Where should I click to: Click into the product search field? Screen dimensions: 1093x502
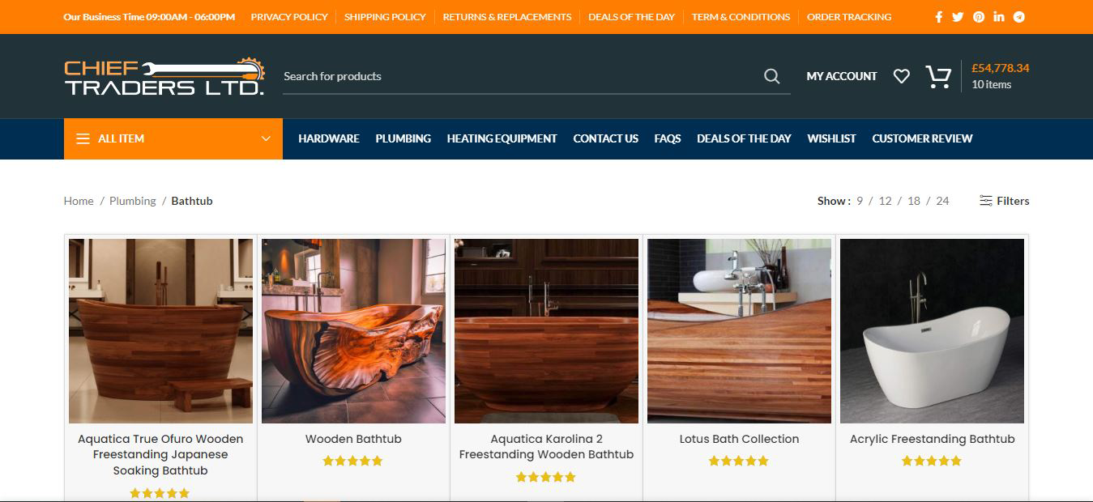[519, 76]
